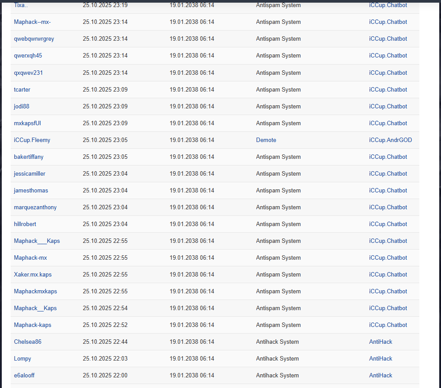
Task: Open AntiHack link in Lompy row
Action: click(380, 359)
